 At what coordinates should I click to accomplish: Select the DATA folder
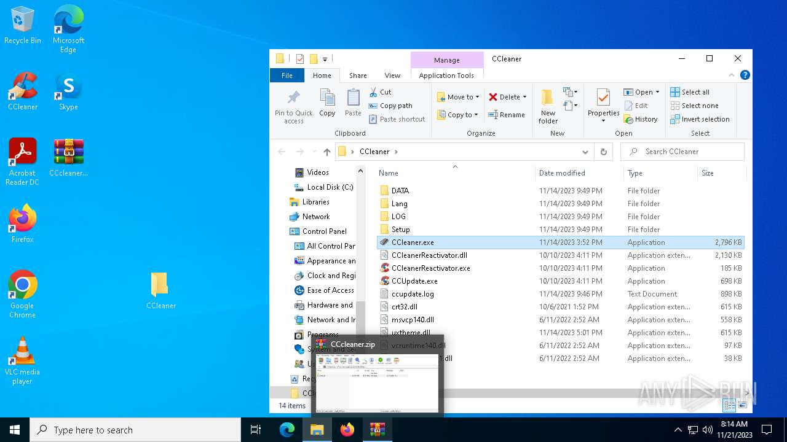pyautogui.click(x=394, y=191)
